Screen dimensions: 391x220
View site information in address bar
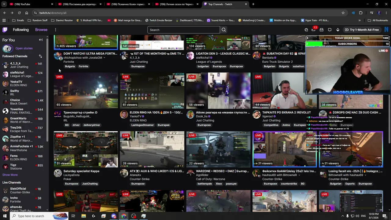coord(35,13)
